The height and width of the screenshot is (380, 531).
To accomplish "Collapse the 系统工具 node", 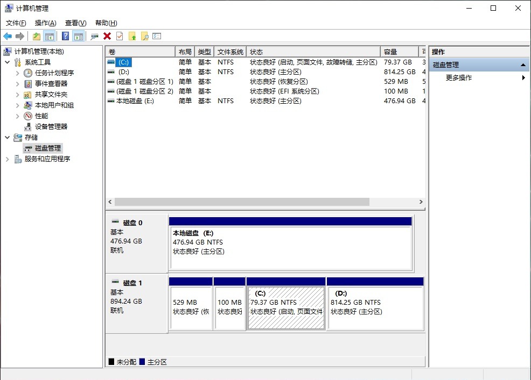I will [6, 62].
